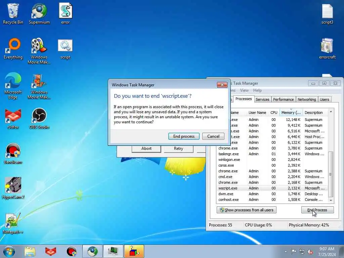344x258 pixels.
Task: Launch the Notepad++ desktop shortcut
Action: click(x=13, y=223)
